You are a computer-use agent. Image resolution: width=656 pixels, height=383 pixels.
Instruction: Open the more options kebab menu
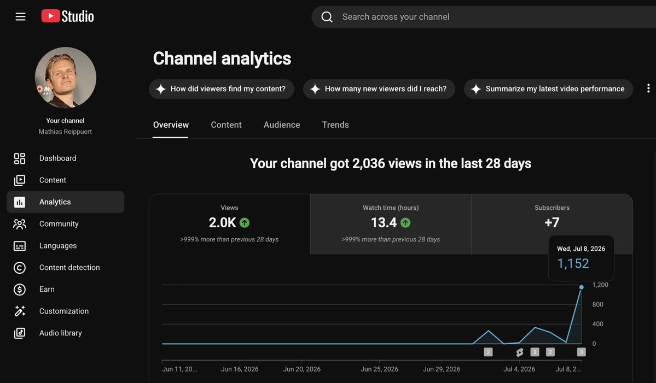[x=648, y=89]
